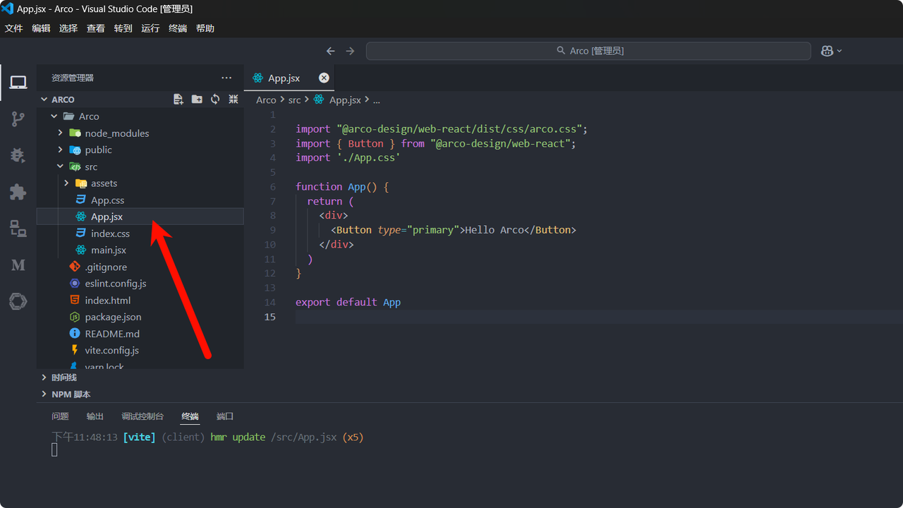This screenshot has width=903, height=508.
Task: Click the 资源管理器 panel title
Action: [73, 78]
